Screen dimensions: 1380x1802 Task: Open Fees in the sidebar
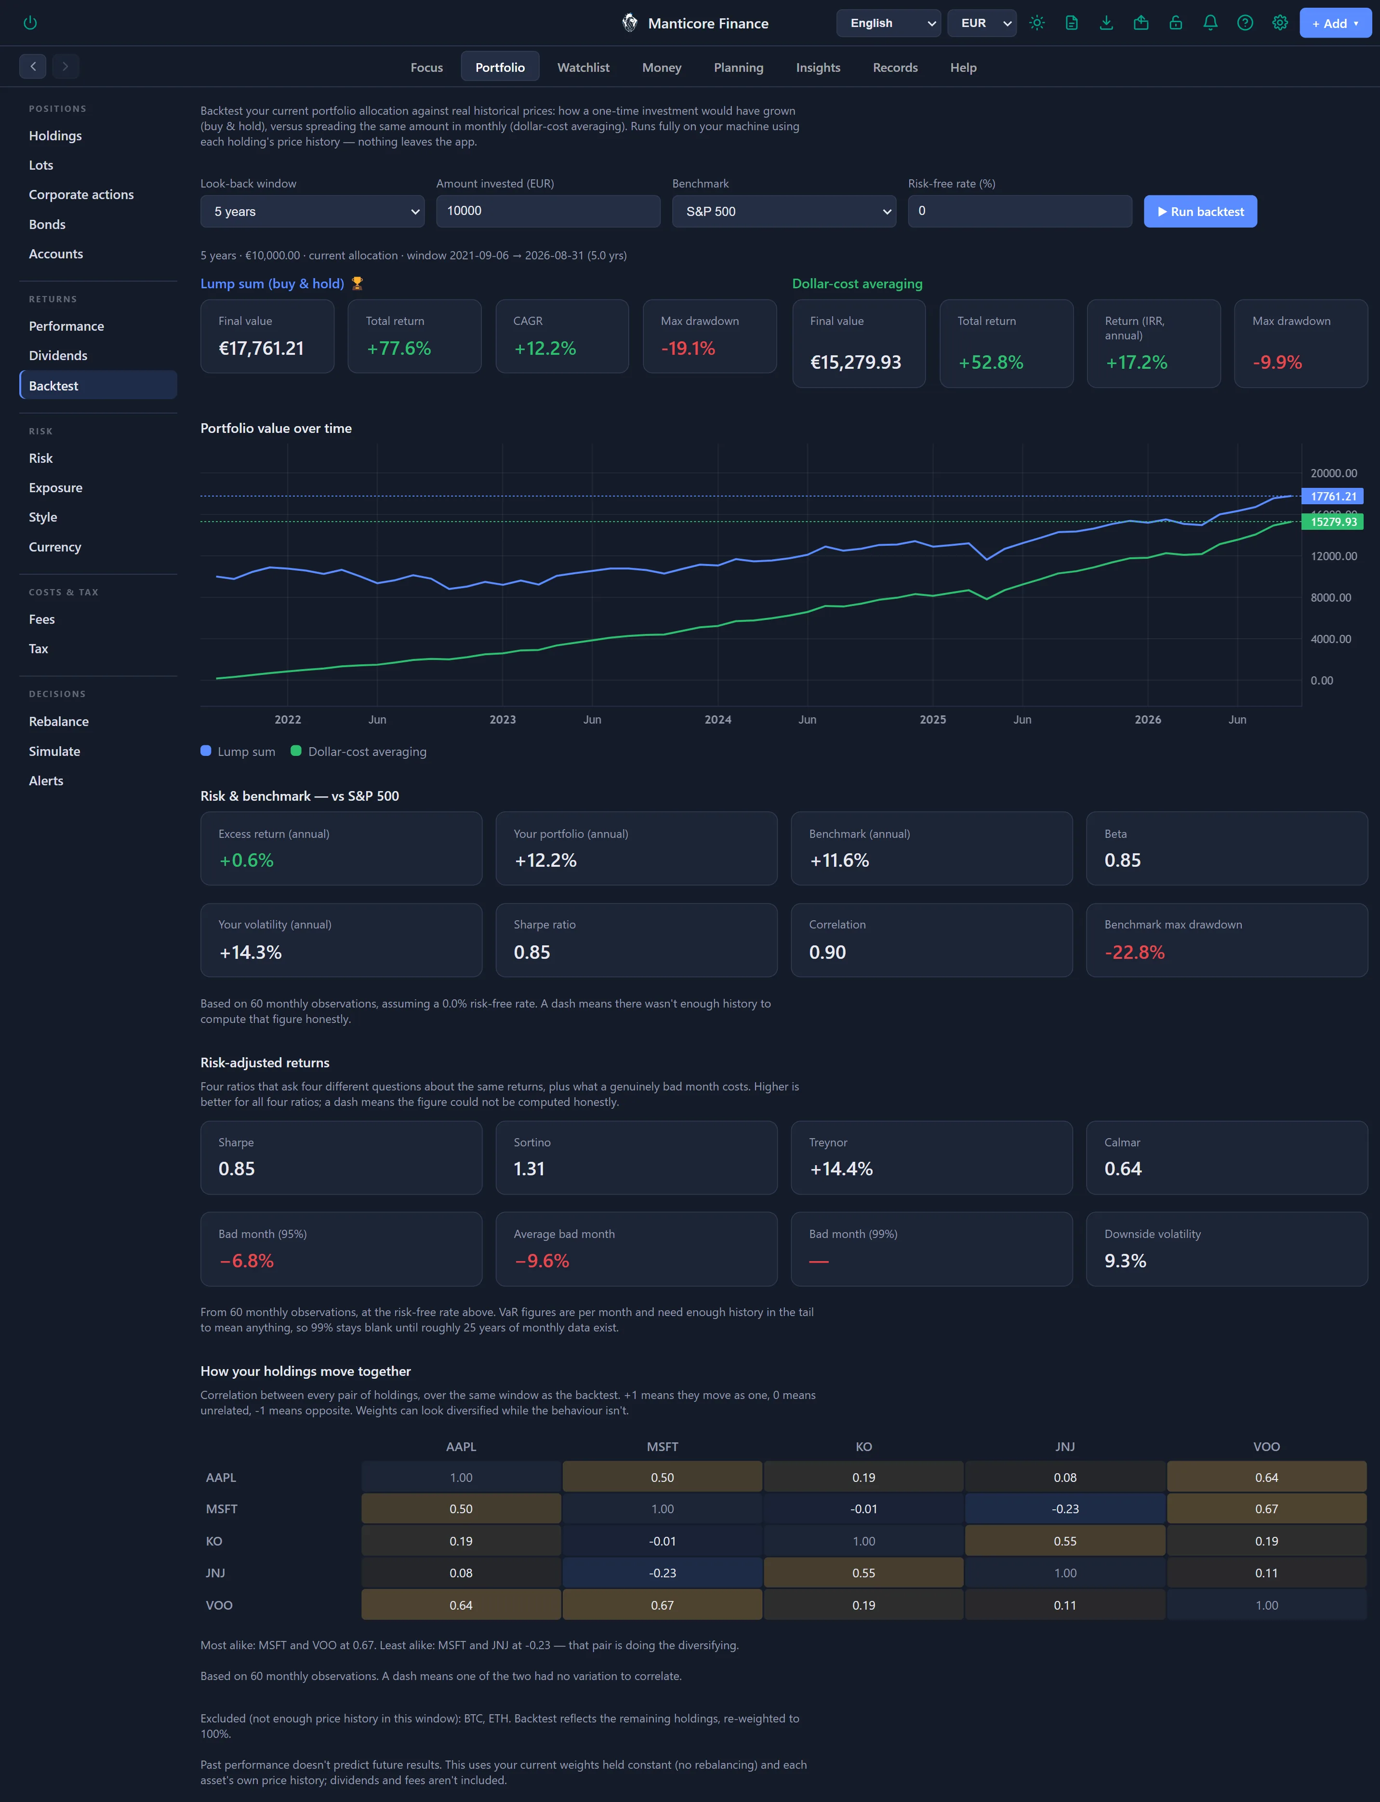pyautogui.click(x=98, y=619)
